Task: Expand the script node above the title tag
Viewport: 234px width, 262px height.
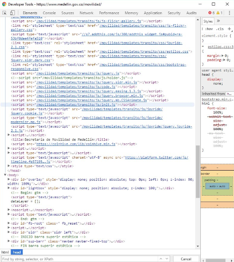Action: [9, 135]
